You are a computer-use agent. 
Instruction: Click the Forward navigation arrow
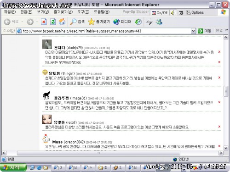30,22
